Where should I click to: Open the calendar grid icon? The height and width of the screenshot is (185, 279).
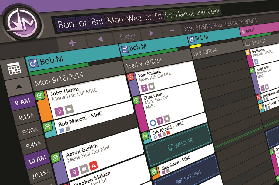[x=14, y=69]
